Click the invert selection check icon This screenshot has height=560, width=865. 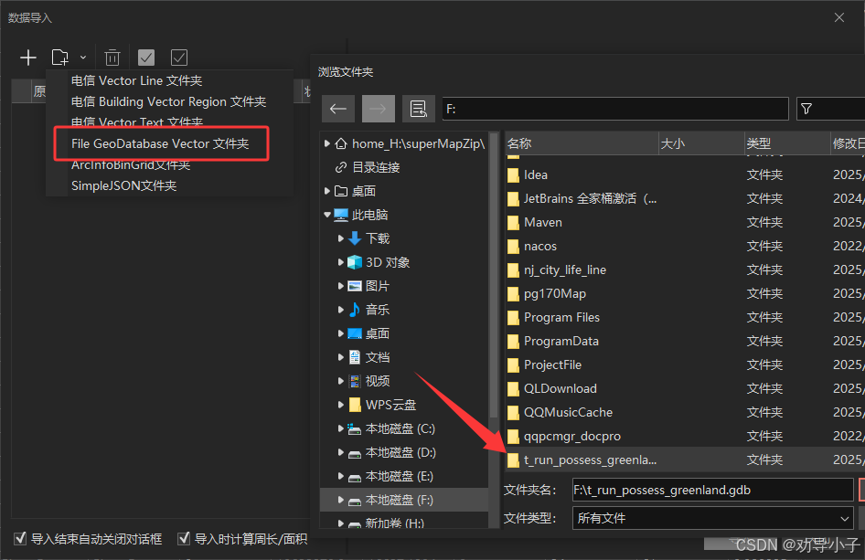pyautogui.click(x=179, y=58)
